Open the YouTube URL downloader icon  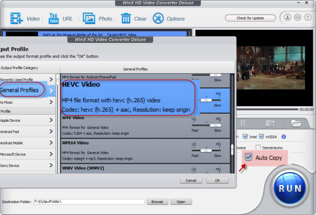coord(53,18)
